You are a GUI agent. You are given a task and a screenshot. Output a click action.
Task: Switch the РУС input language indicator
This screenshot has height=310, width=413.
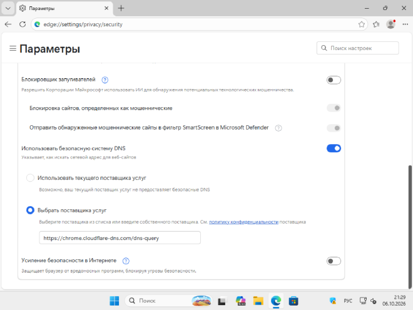(x=348, y=301)
